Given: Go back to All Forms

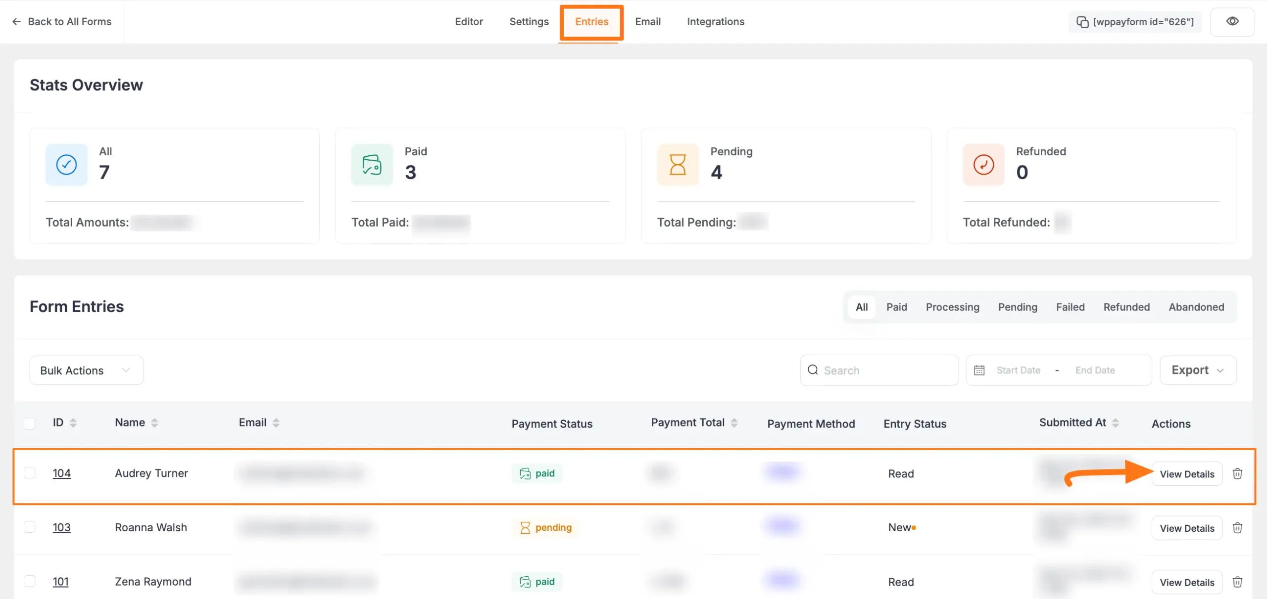Looking at the screenshot, I should [62, 21].
